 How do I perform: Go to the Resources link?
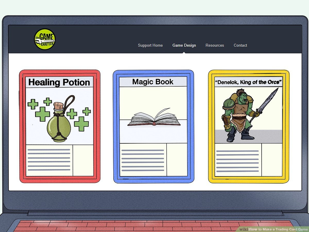click(214, 45)
